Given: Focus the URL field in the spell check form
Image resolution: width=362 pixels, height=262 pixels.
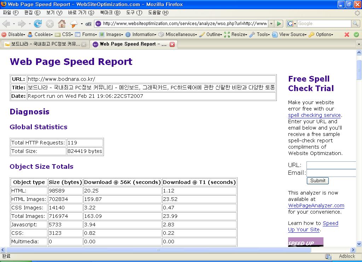Looking at the screenshot, I should point(331,165).
